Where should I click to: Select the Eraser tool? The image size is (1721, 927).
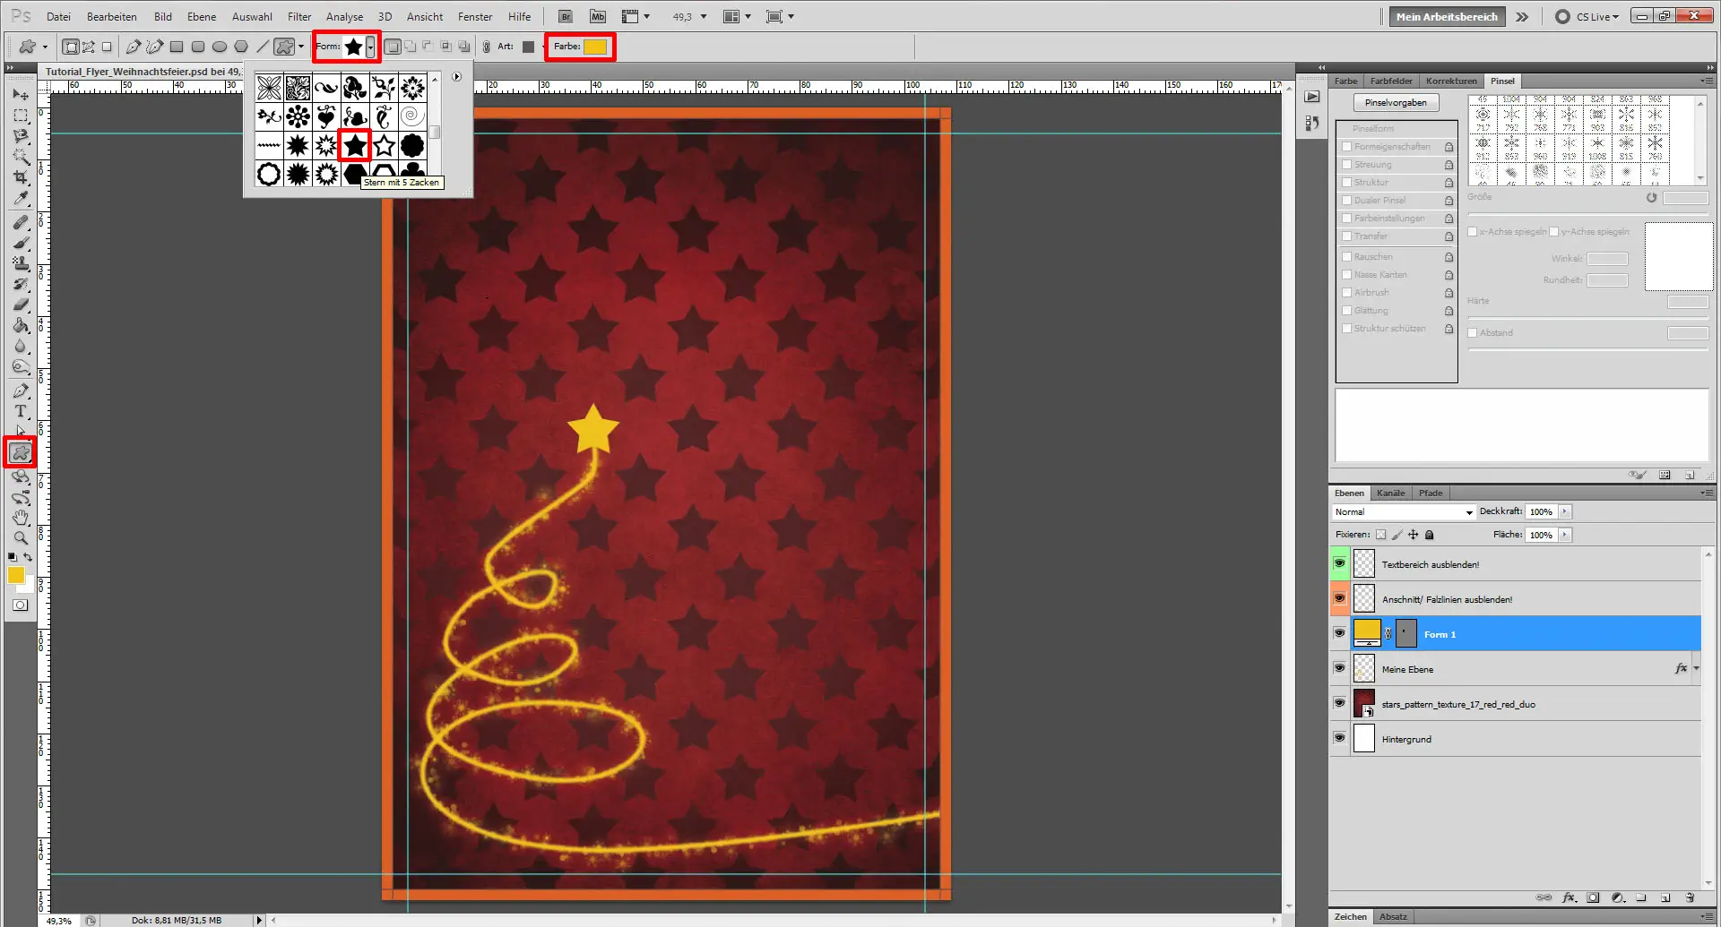click(21, 305)
